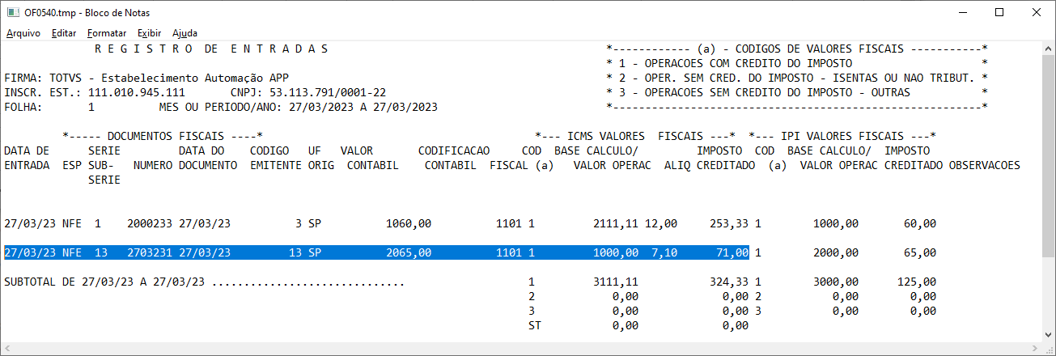The height and width of the screenshot is (356, 1056).
Task: Open the Formatar menu
Action: pyautogui.click(x=107, y=33)
